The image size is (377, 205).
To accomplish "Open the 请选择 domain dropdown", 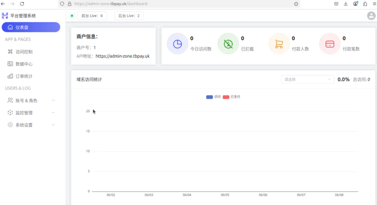I will pos(307,79).
